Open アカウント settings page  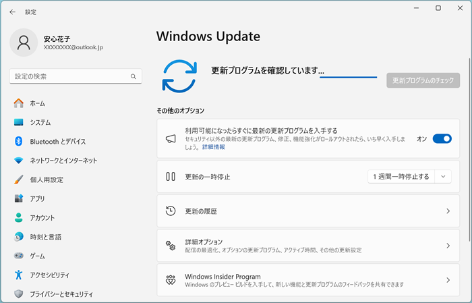pyautogui.click(x=42, y=218)
